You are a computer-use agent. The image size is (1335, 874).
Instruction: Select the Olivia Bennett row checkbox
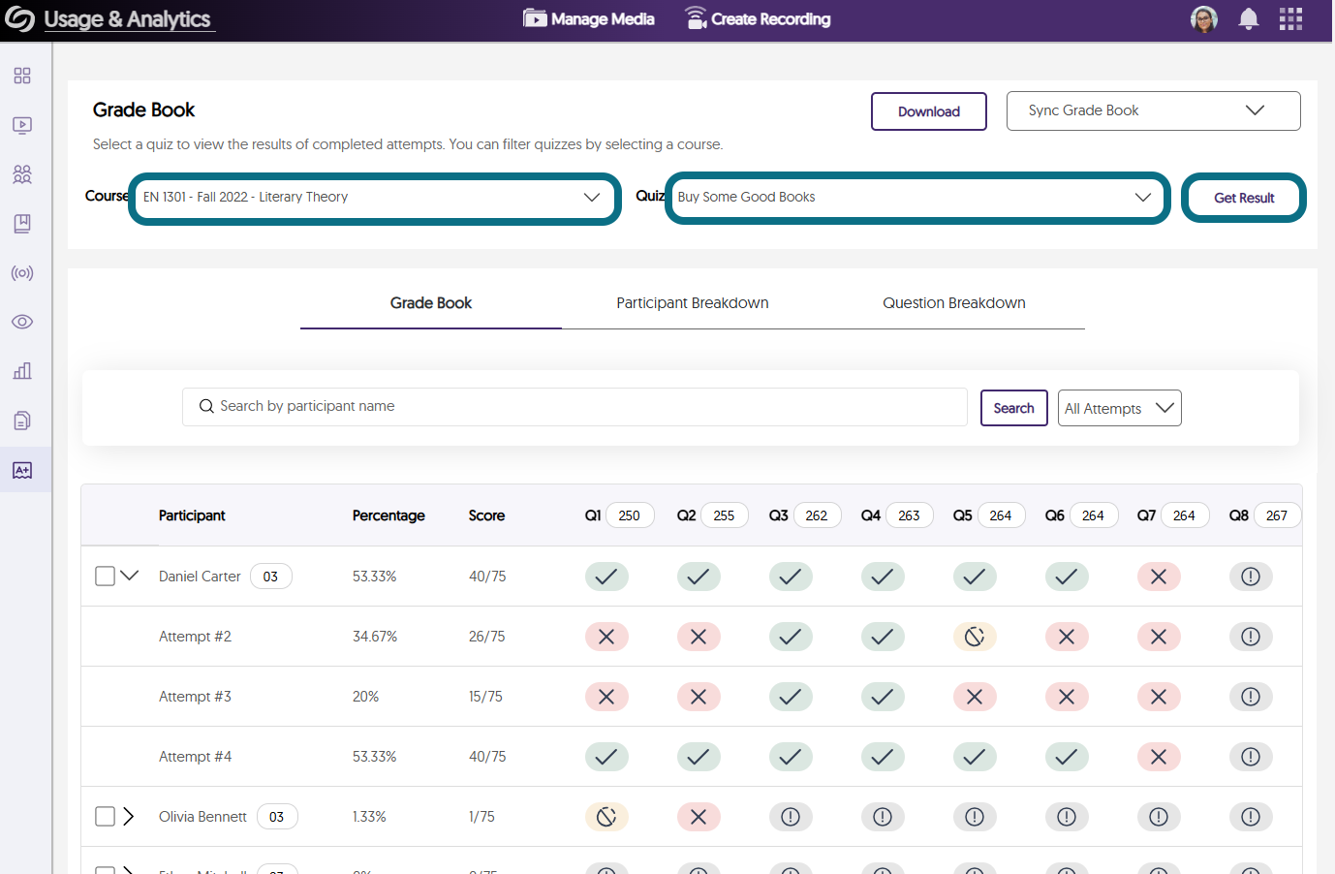[x=106, y=817]
